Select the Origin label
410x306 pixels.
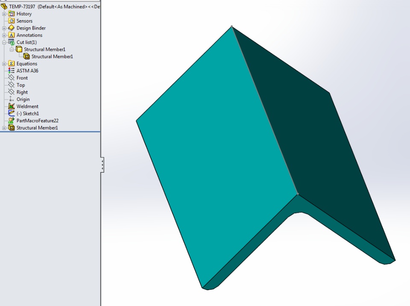pyautogui.click(x=23, y=99)
